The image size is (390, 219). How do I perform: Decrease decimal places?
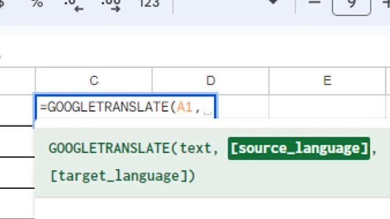tap(74, 5)
